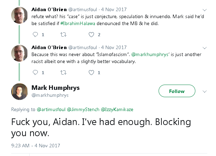Expand options caret on second tweet
Viewport: 216px width, 156px height.
(x=204, y=48)
